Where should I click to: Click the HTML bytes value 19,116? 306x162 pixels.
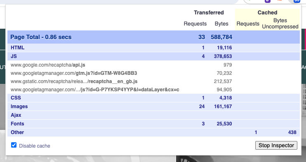224,48
